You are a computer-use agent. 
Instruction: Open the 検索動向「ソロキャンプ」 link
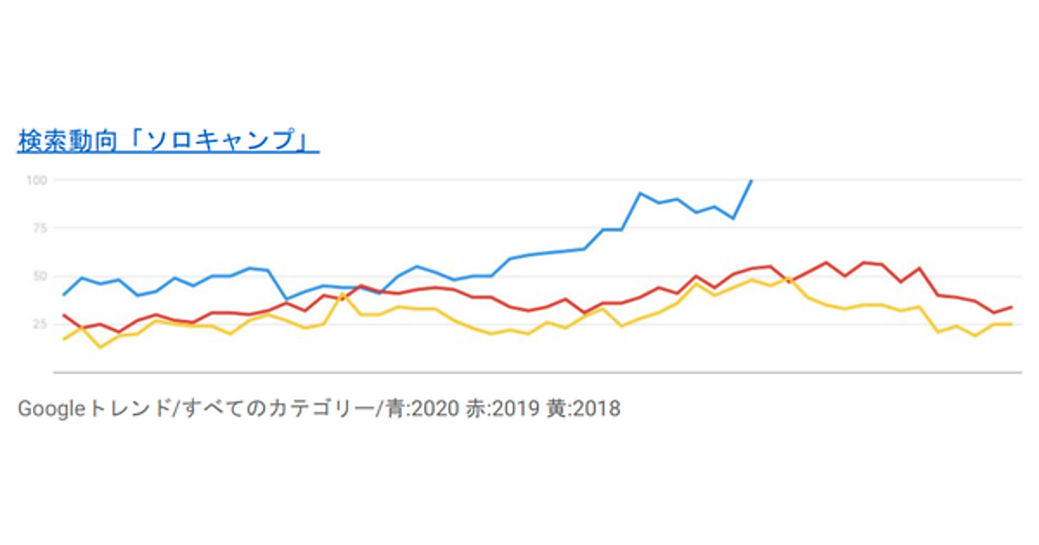168,140
